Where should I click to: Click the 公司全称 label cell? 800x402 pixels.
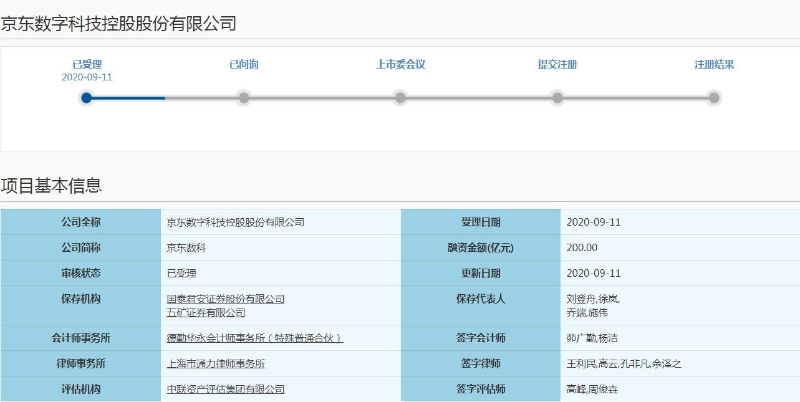pos(80,222)
